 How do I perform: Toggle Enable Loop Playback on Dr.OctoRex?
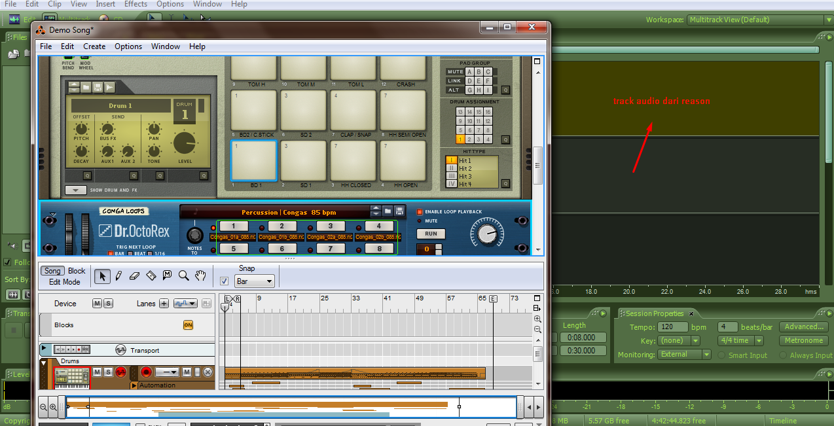coord(420,212)
